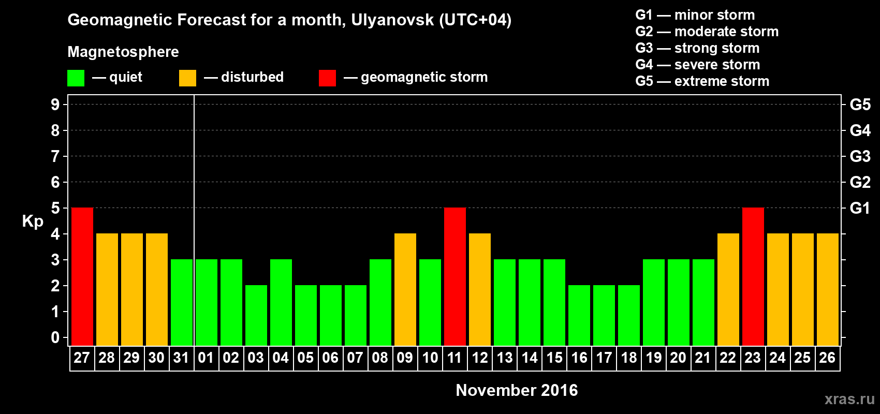Screen dimensions: 880x414
Task: Click the Kp axis title
Action: pos(33,221)
